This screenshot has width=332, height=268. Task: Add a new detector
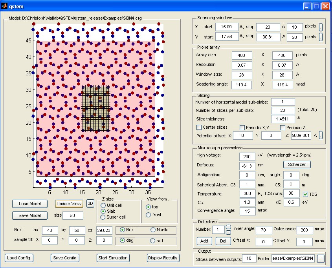pyautogui.click(x=204, y=241)
